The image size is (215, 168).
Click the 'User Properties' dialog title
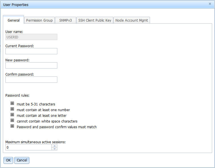(16, 5)
